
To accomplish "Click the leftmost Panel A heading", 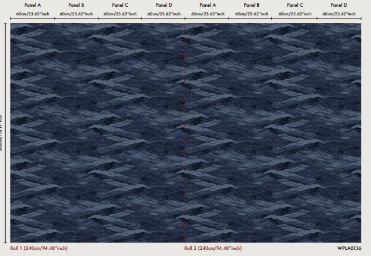I will pos(32,5).
